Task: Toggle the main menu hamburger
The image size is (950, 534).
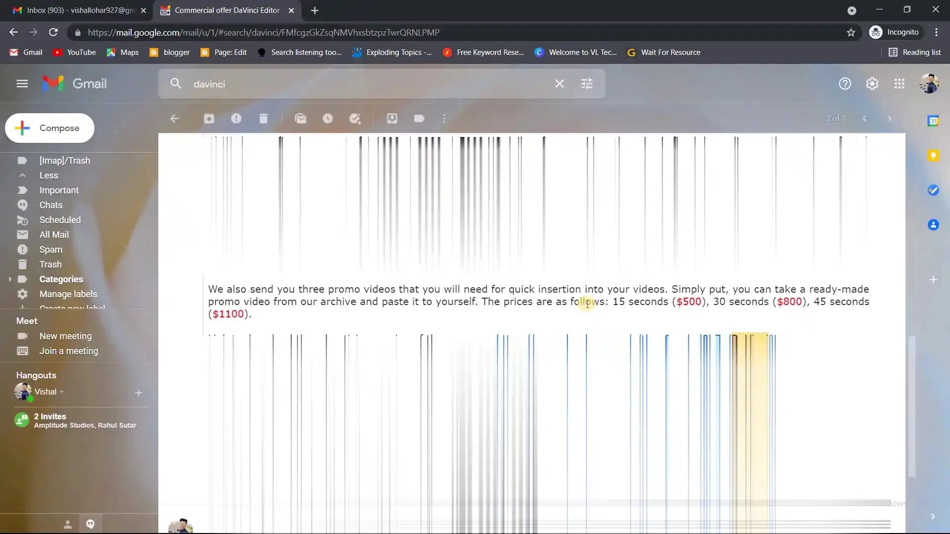Action: (22, 84)
